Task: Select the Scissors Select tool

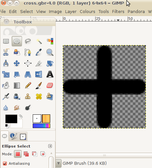Action: 6,52
